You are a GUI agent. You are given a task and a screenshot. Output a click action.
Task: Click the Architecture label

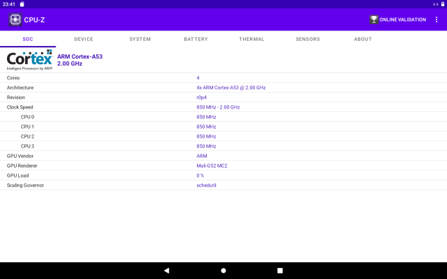click(x=20, y=88)
